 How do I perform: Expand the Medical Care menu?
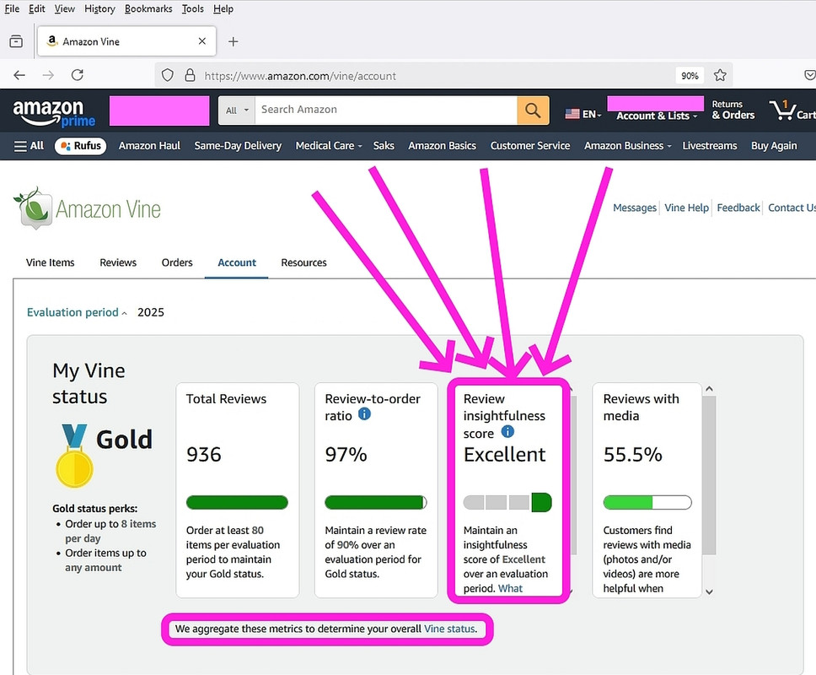tap(329, 146)
